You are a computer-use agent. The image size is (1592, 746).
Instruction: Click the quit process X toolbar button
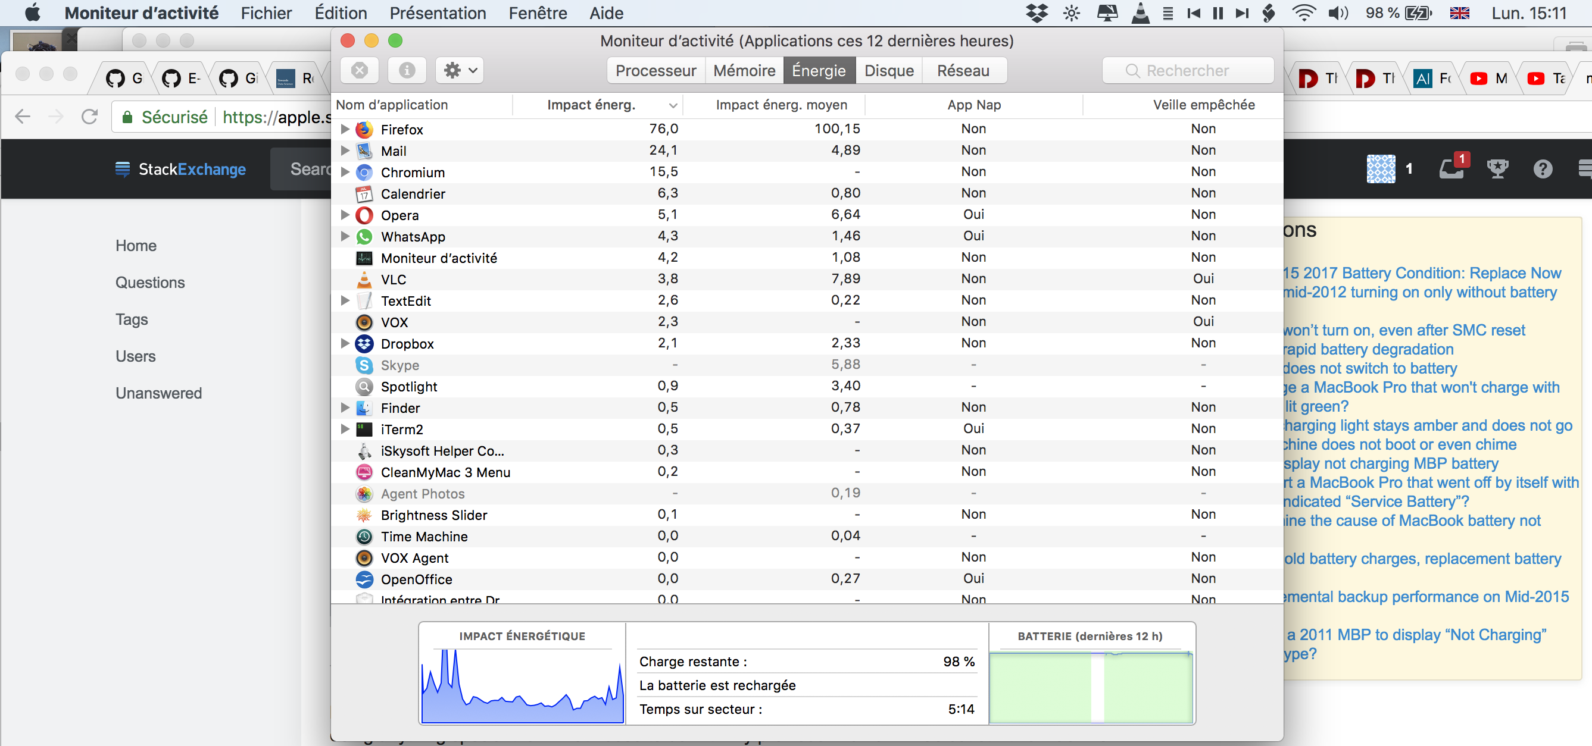(359, 70)
